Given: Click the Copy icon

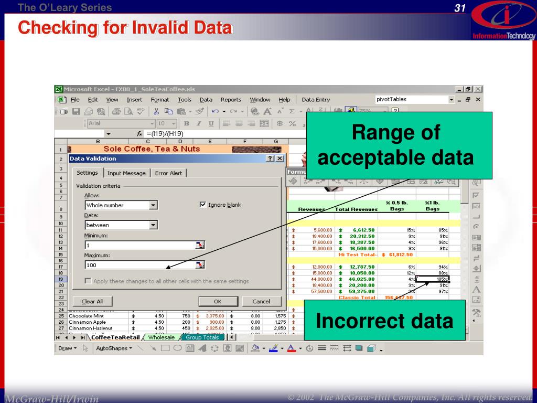Looking at the screenshot, I should (x=168, y=111).
